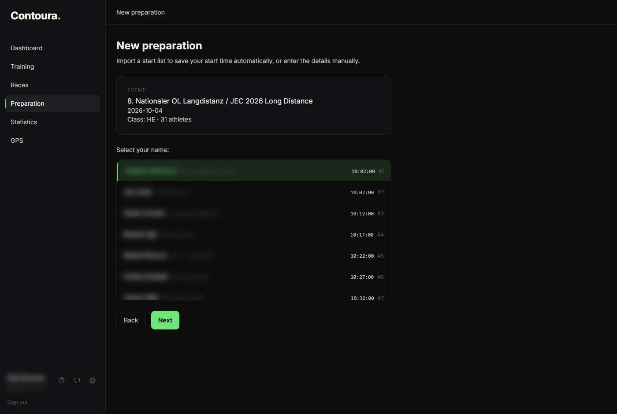
Task: Open the settings gear icon
Action: point(93,381)
